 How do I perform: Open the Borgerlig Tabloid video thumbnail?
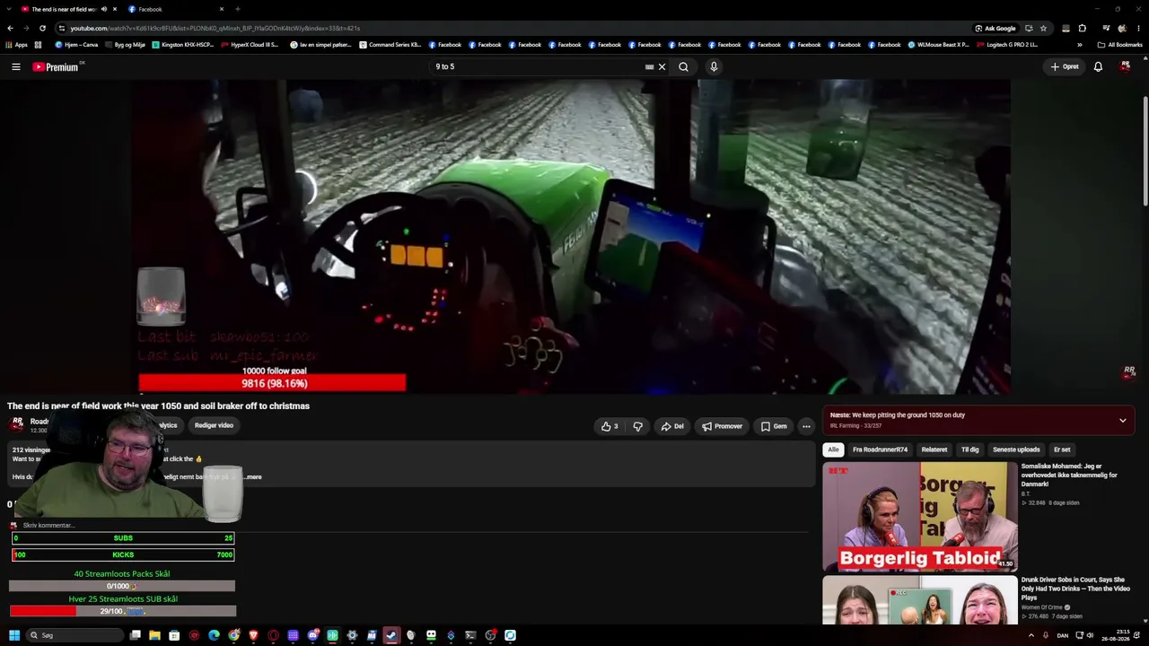coord(920,517)
